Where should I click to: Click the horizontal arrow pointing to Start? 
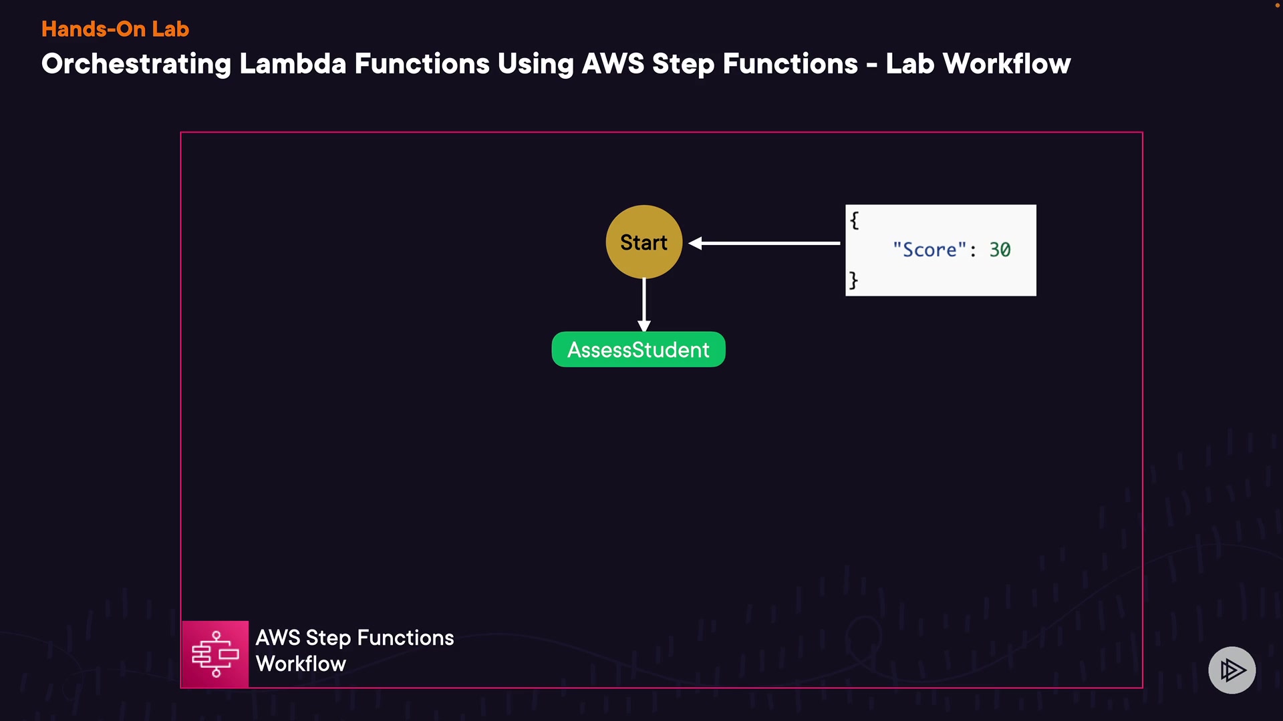(764, 243)
